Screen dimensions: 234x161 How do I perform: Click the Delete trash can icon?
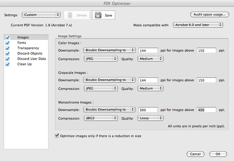(70, 15)
